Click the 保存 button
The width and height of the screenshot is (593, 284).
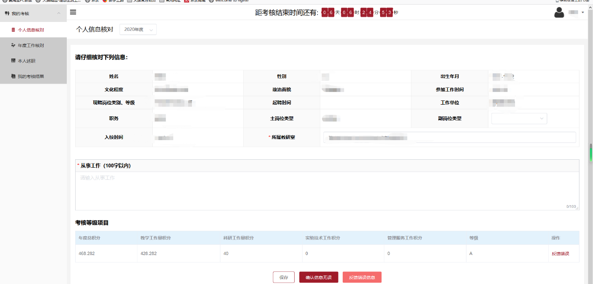[x=283, y=277]
